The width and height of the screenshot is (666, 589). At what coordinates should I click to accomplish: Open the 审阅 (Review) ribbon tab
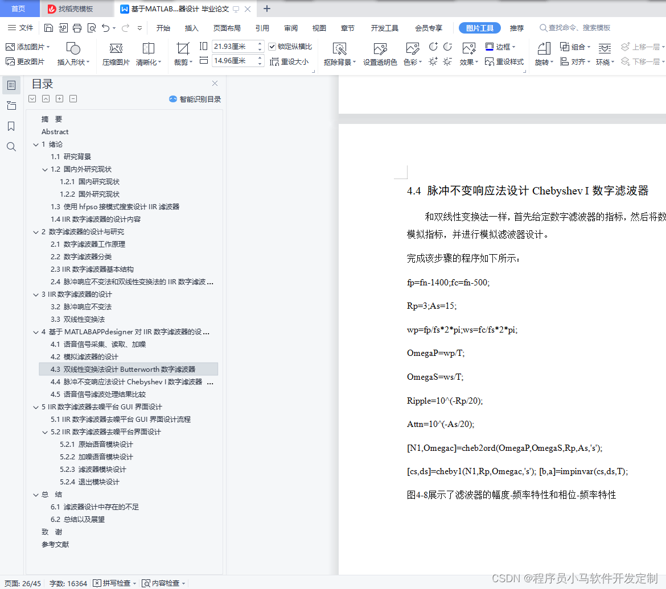pos(290,27)
